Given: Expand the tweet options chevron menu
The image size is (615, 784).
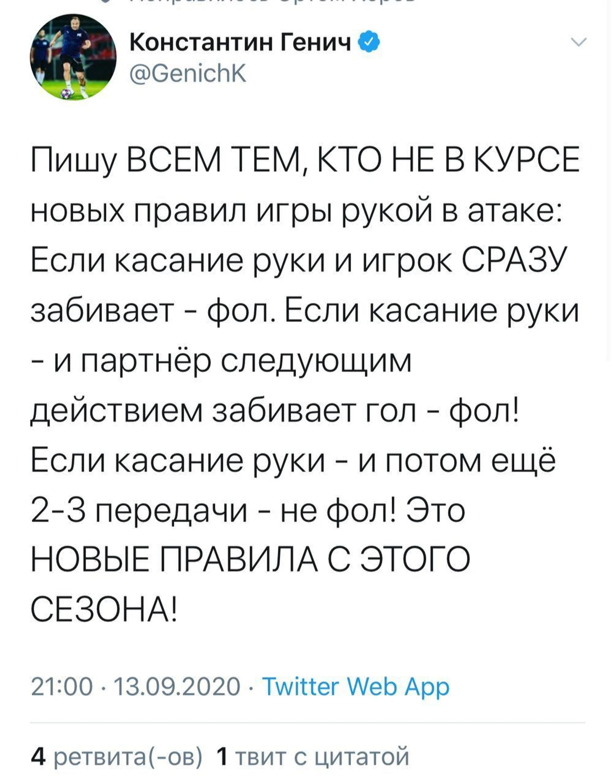Looking at the screenshot, I should click(x=579, y=42).
